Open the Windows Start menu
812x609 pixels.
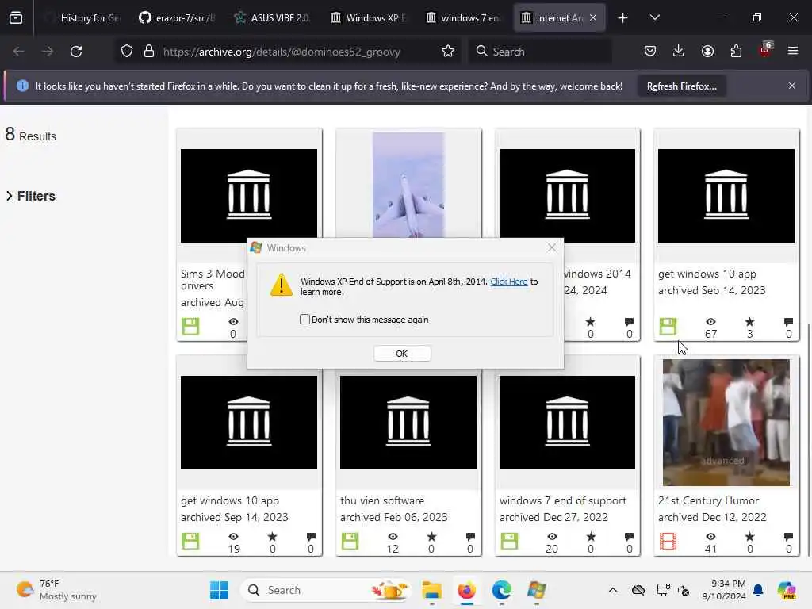(x=219, y=590)
